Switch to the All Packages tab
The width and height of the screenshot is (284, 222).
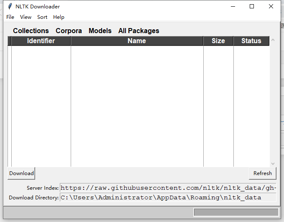(138, 31)
